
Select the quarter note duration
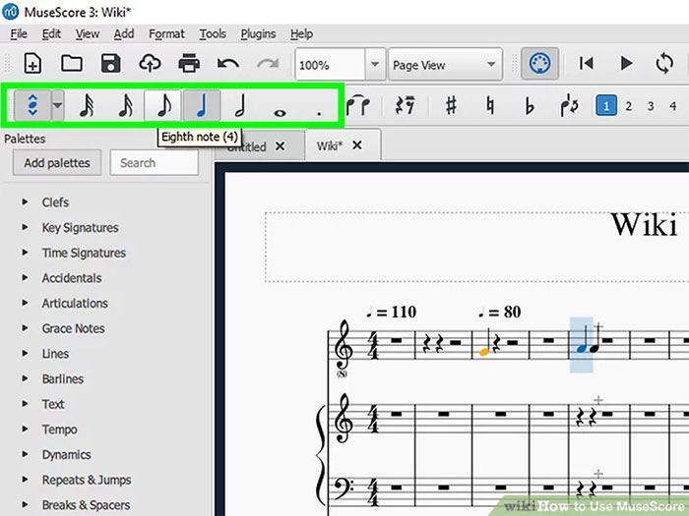201,106
